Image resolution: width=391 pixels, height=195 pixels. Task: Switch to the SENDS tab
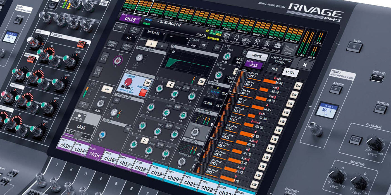pos(256,56)
